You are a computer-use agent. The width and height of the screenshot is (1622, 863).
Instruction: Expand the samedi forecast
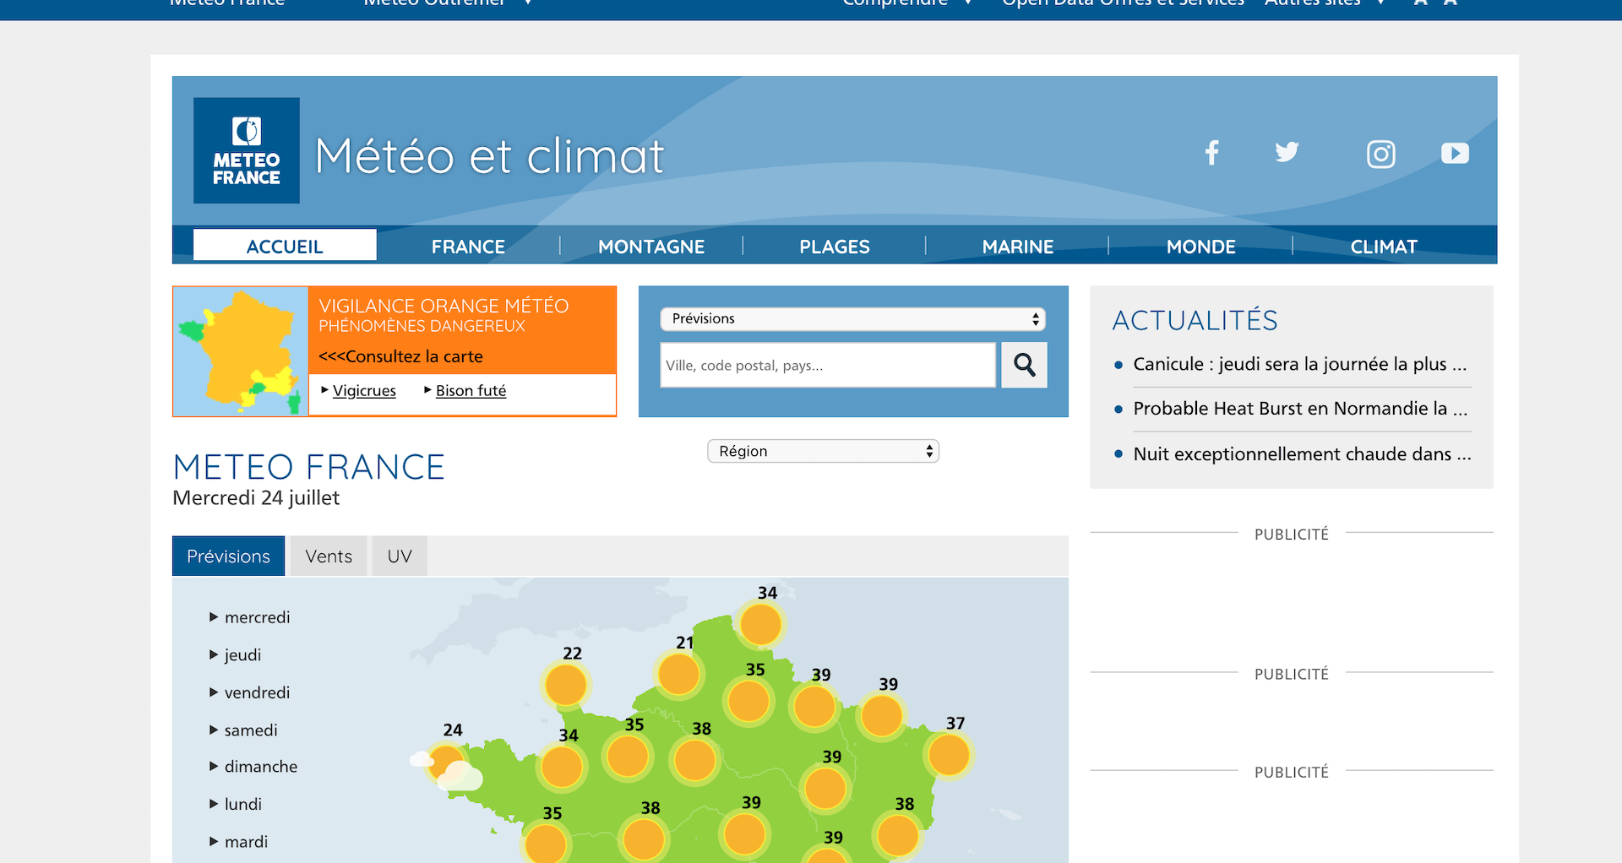point(243,730)
